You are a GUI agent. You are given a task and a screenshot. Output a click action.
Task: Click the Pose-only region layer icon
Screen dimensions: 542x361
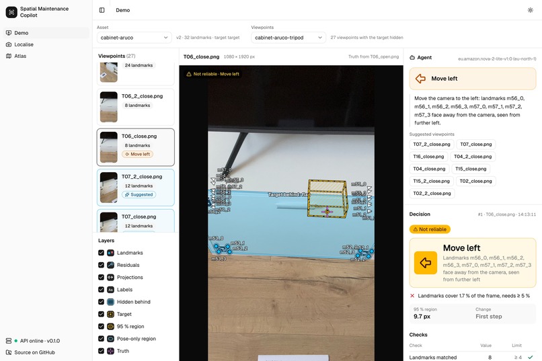click(110, 339)
